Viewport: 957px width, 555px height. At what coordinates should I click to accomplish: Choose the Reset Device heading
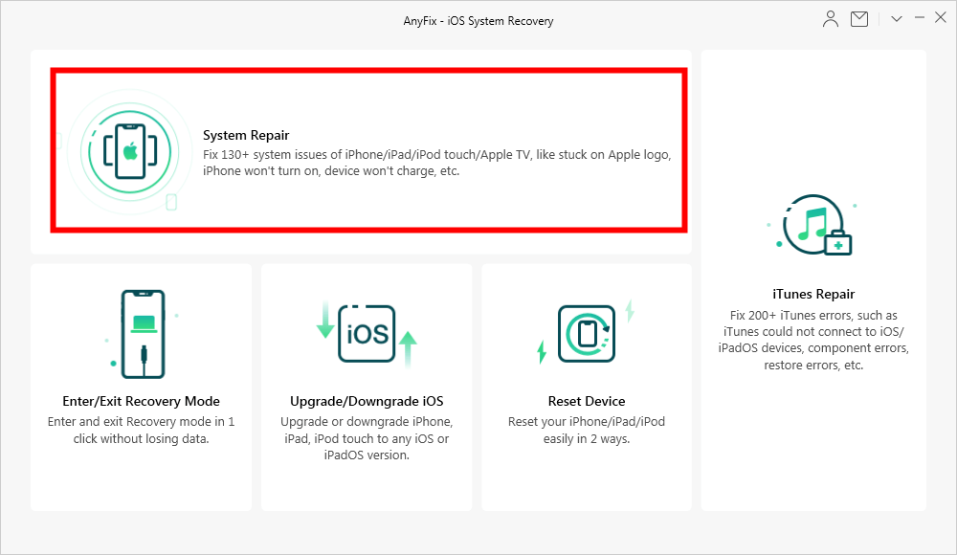587,401
